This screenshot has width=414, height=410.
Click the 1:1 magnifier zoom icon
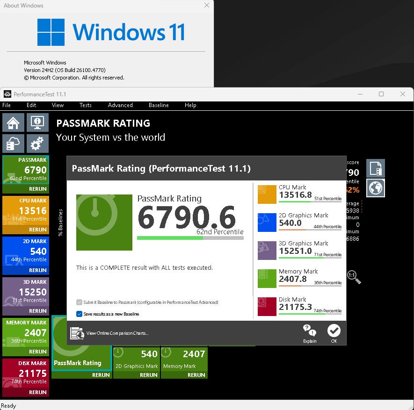click(x=354, y=277)
